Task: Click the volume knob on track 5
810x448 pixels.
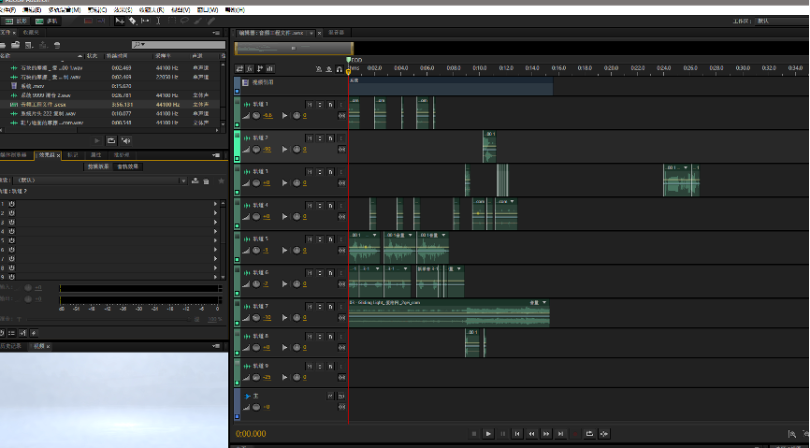Action: (256, 251)
